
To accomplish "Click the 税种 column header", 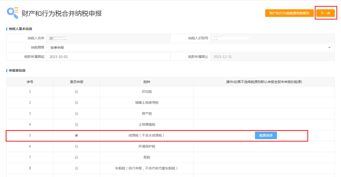I will pos(147,82).
